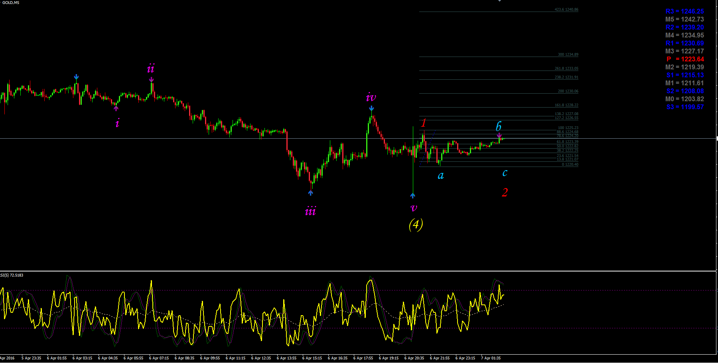718x363 pixels.
Task: Click pivot level 'M4 = 1234.95'
Action: (684, 35)
